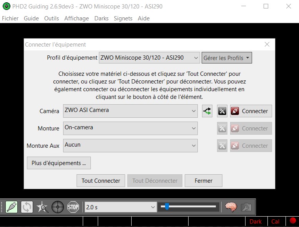Expand the Monture On-camera dropdown
299x227 pixels.
(x=130, y=128)
